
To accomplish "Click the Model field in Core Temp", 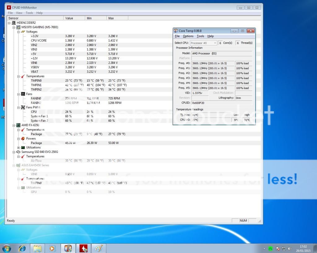I will point(222,53).
